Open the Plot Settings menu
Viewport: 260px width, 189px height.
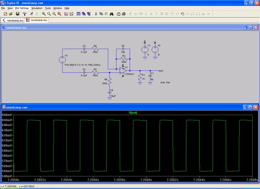22,8
